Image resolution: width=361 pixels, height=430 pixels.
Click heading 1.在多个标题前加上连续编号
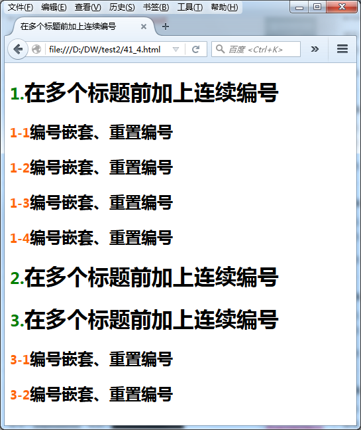click(144, 93)
